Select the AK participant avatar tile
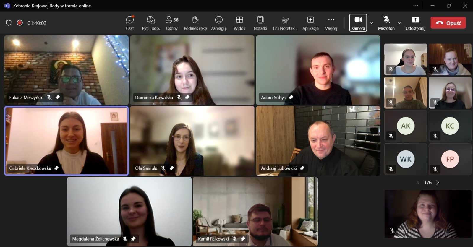 [x=406, y=126]
